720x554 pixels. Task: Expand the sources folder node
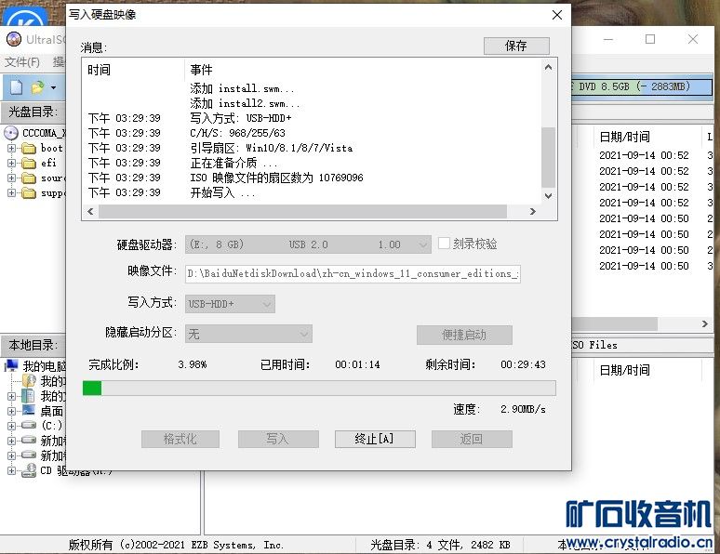11,178
